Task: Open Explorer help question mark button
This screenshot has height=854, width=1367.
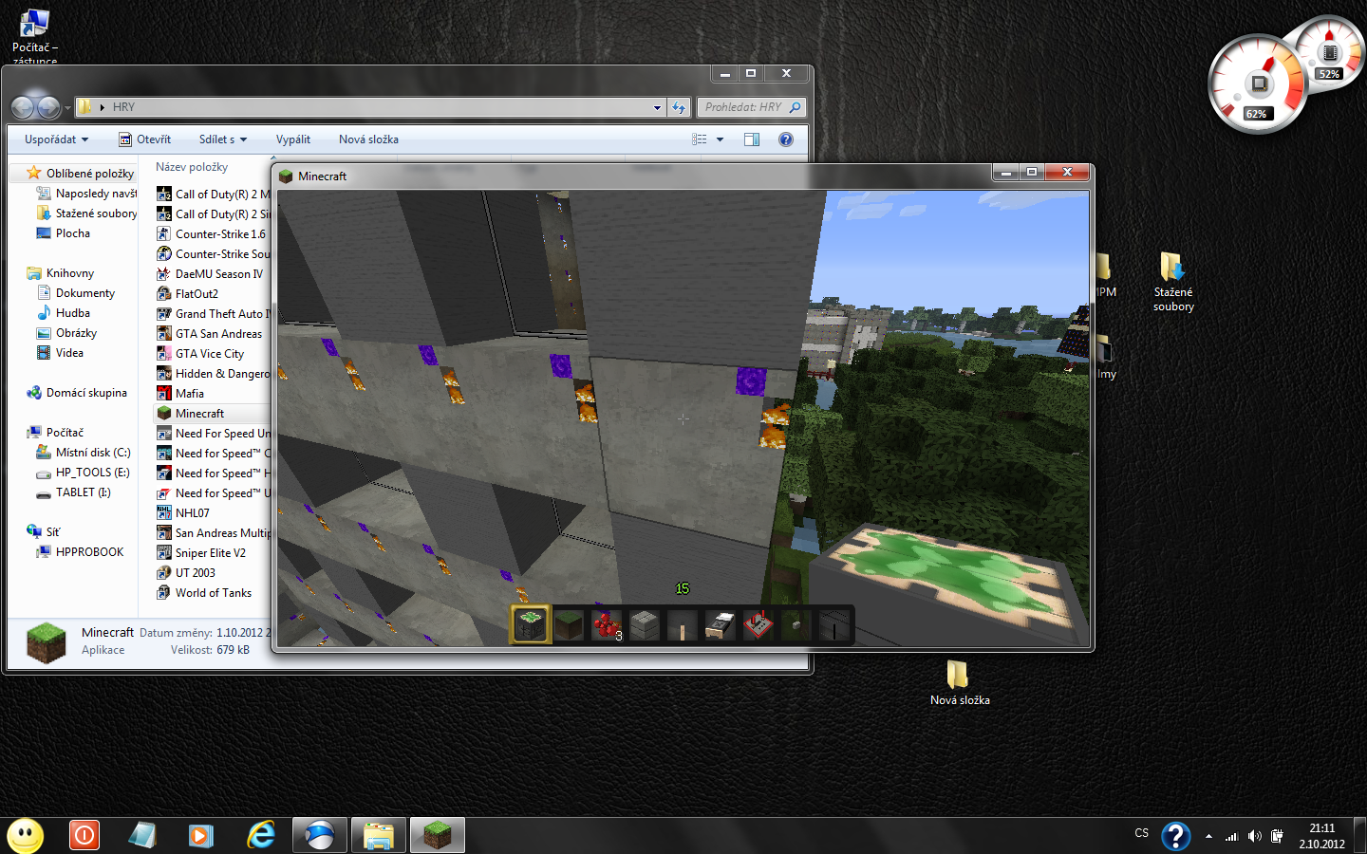Action: [x=786, y=139]
